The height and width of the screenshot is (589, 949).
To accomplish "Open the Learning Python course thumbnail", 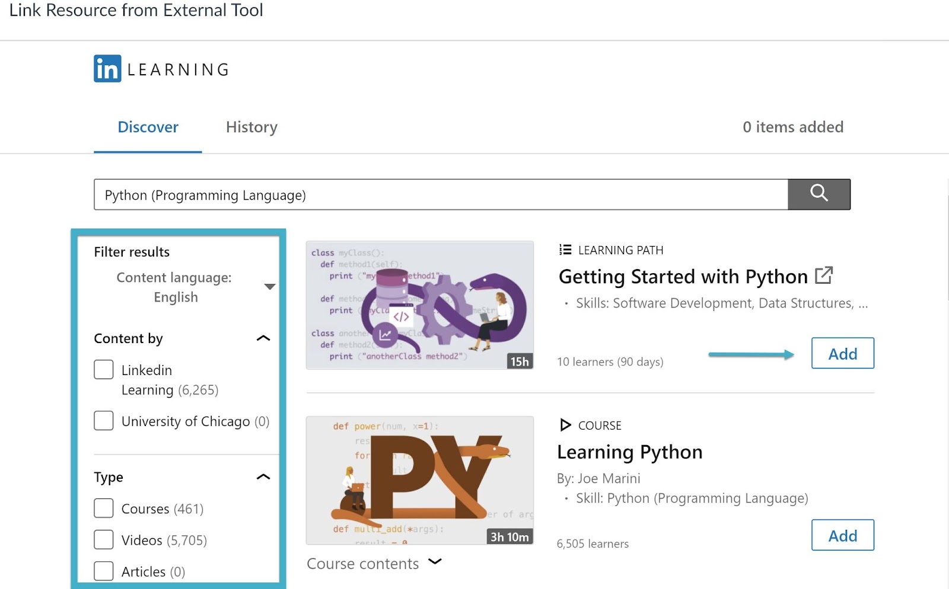I will coord(419,480).
